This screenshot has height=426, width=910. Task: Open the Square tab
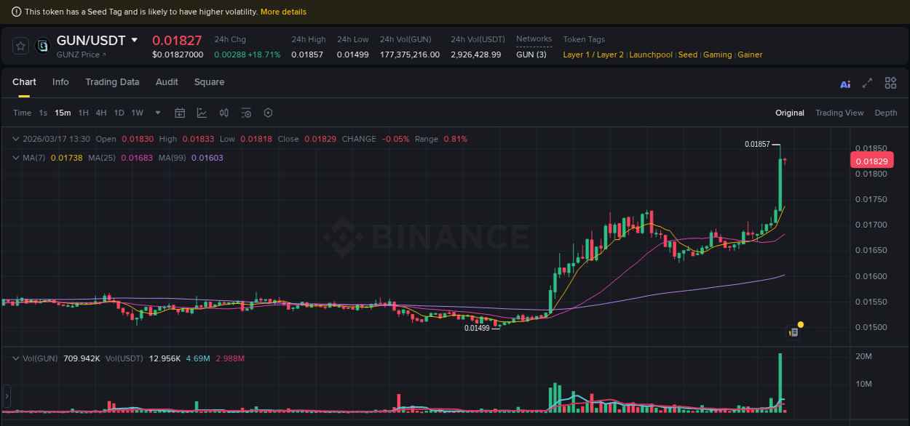(209, 82)
